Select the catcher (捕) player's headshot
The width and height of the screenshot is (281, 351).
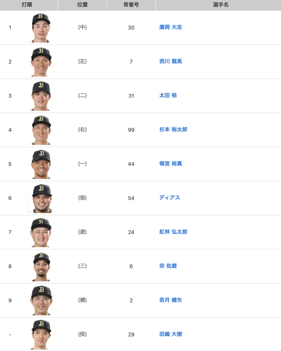[41, 301]
